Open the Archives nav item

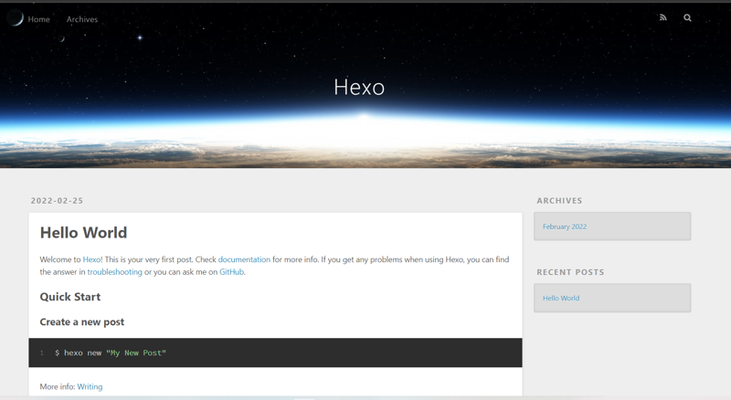82,19
